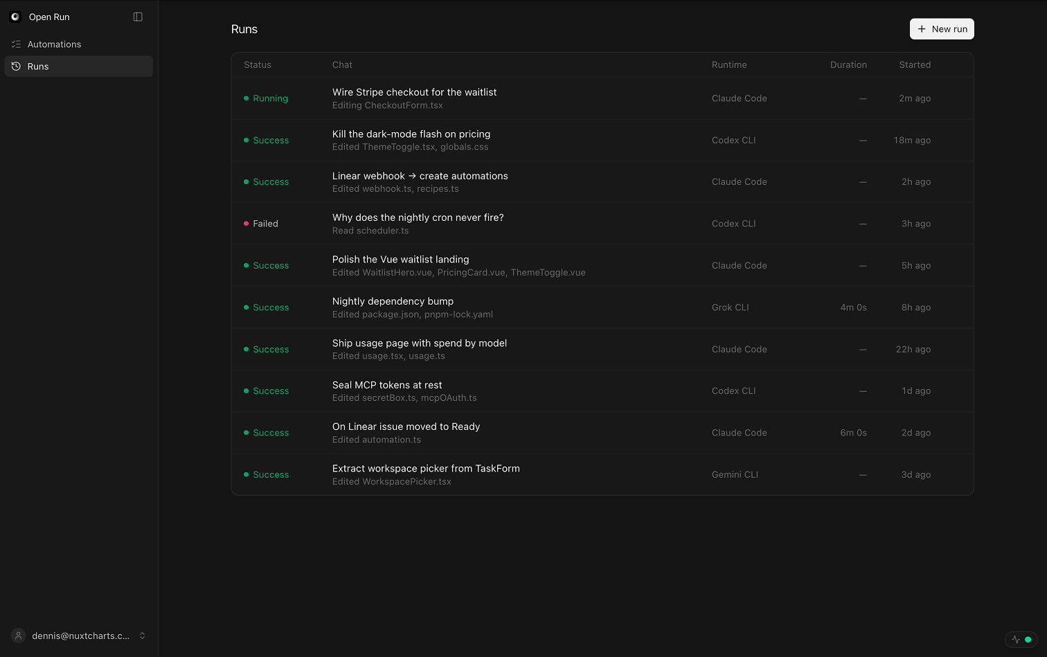Click the Duration column header

pyautogui.click(x=848, y=65)
